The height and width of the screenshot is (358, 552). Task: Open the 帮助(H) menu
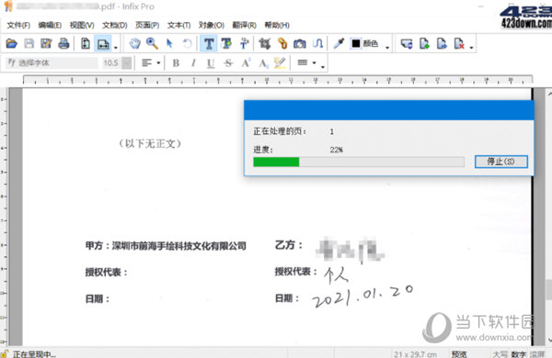[x=277, y=25]
